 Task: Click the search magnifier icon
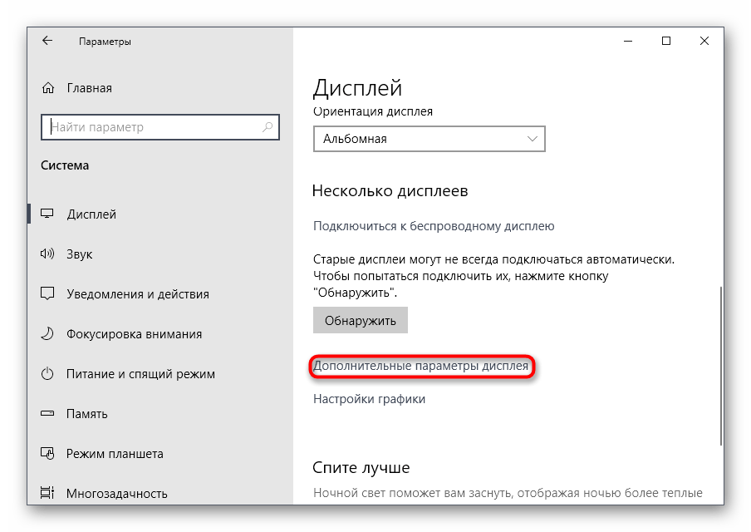tap(268, 127)
